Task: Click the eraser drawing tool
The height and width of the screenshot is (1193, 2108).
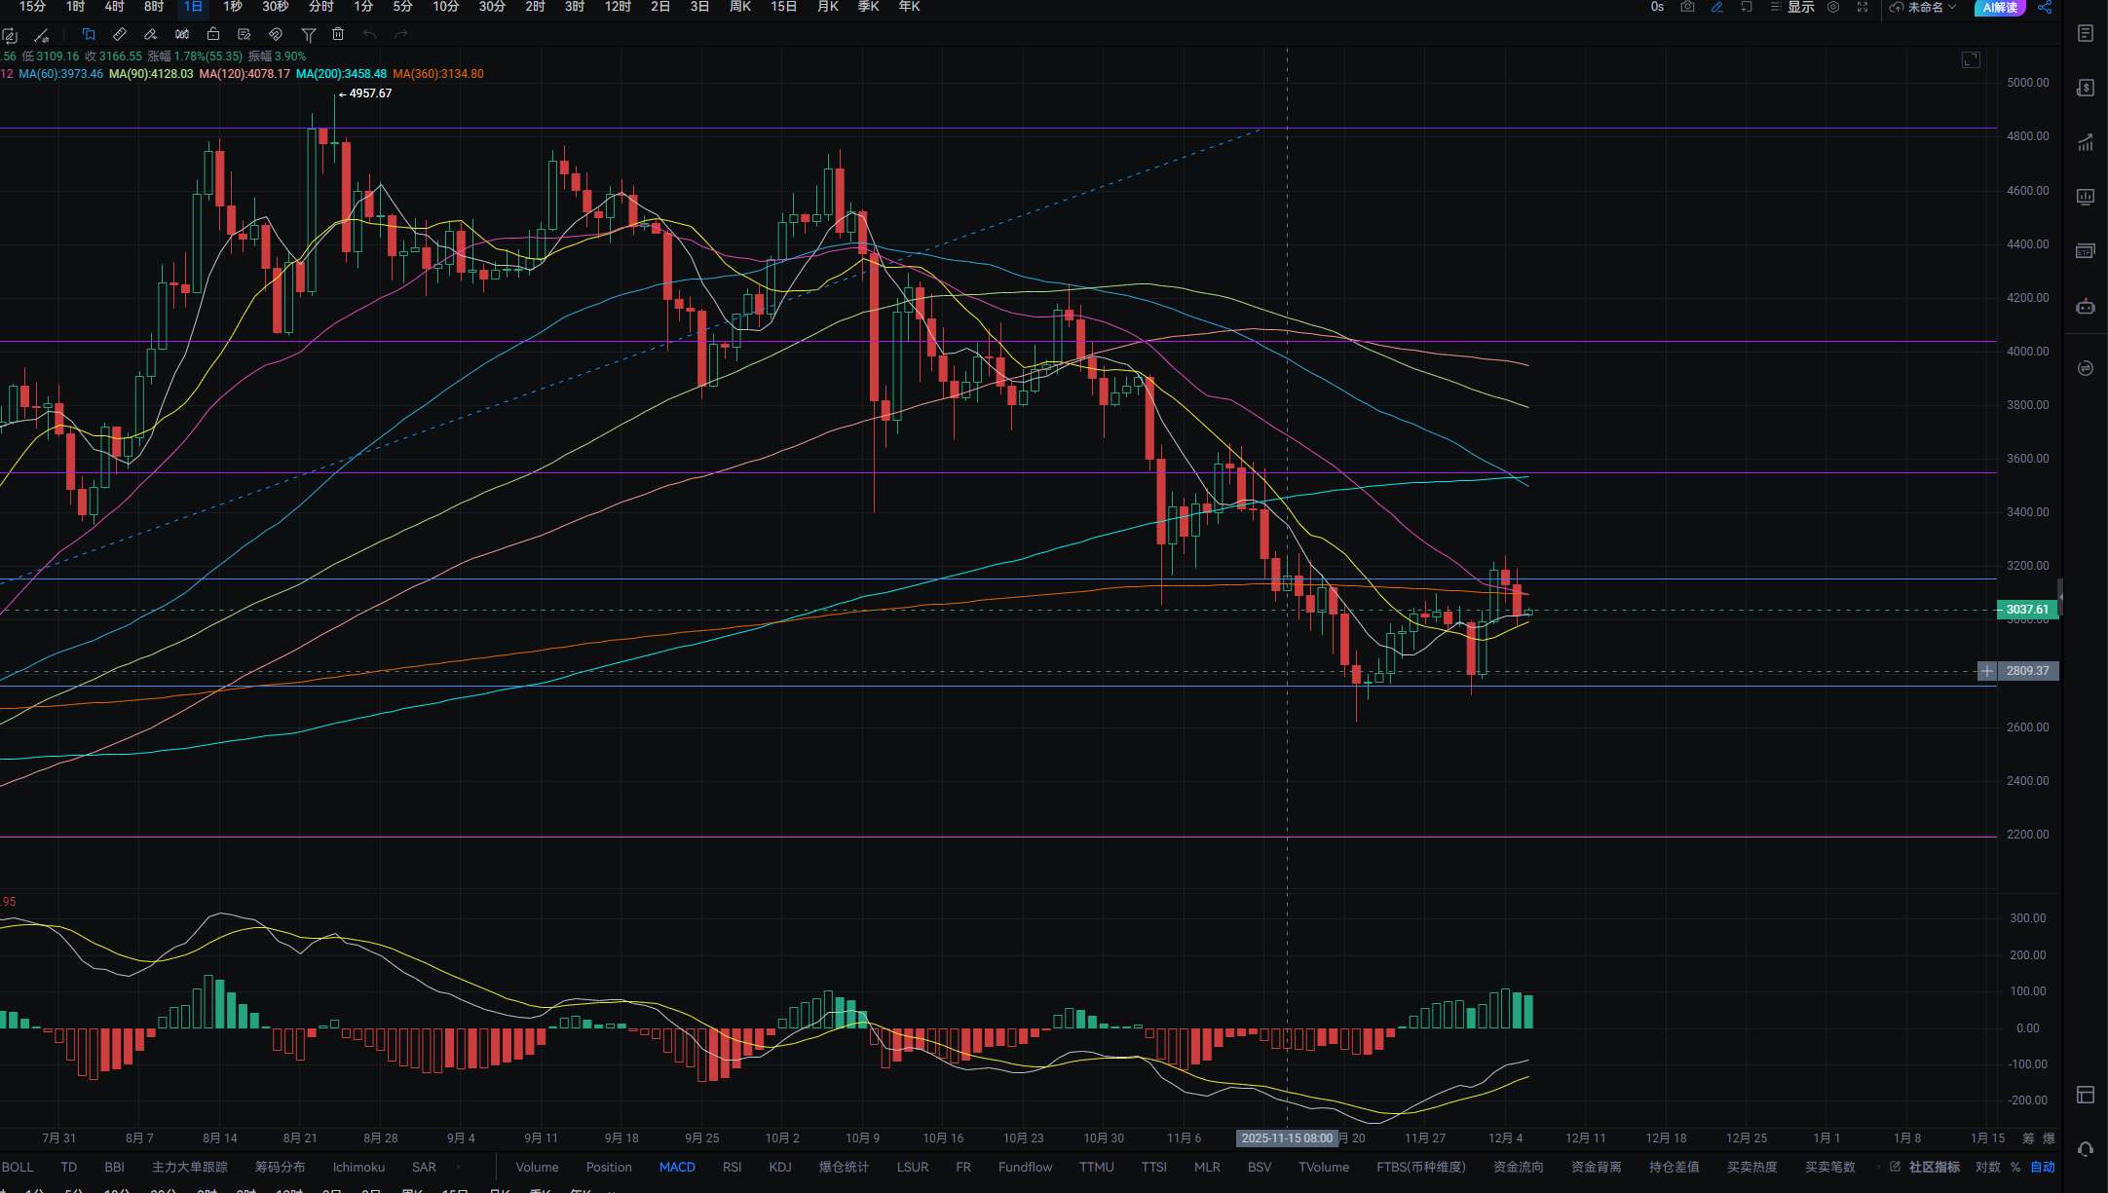Action: [150, 34]
